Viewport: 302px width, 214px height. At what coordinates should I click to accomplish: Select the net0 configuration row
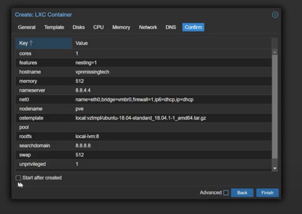pyautogui.click(x=143, y=100)
